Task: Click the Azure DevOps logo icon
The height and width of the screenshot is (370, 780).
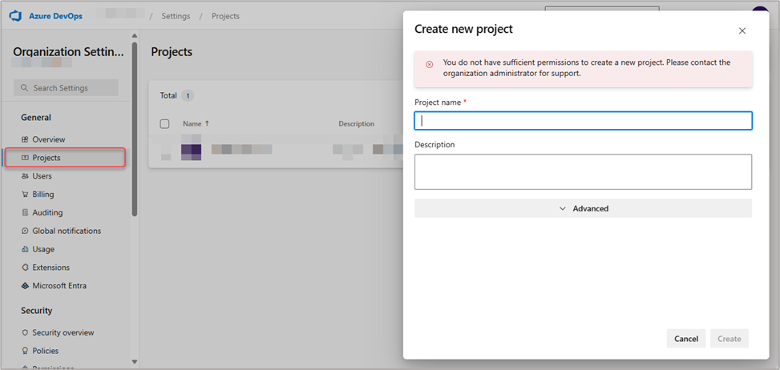Action: [14, 16]
